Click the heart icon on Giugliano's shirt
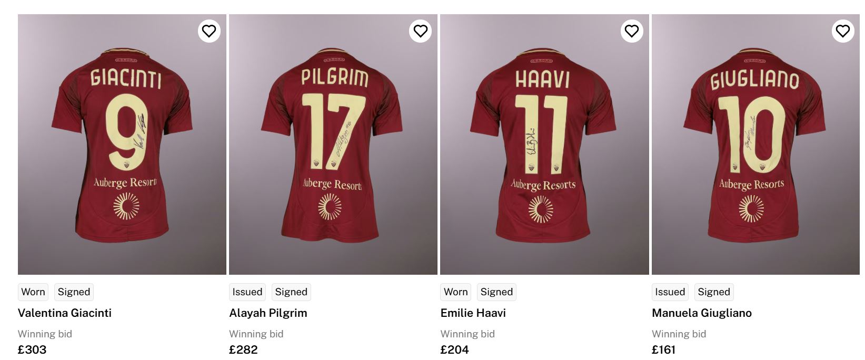 tap(842, 31)
